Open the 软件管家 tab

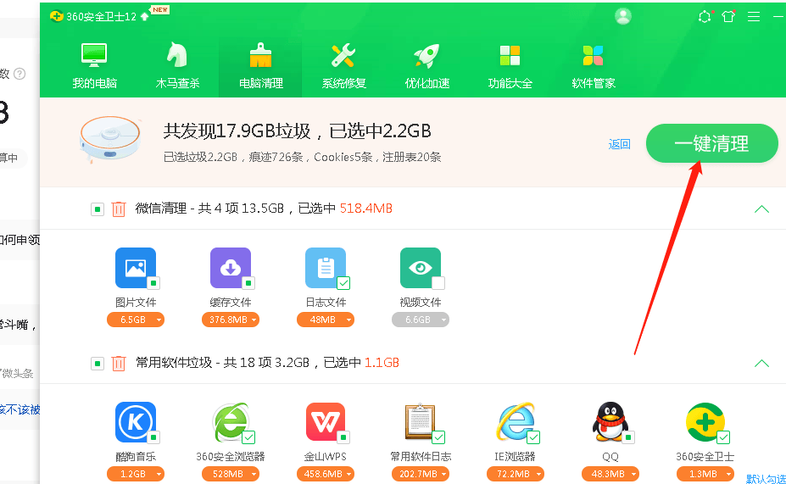click(x=594, y=66)
